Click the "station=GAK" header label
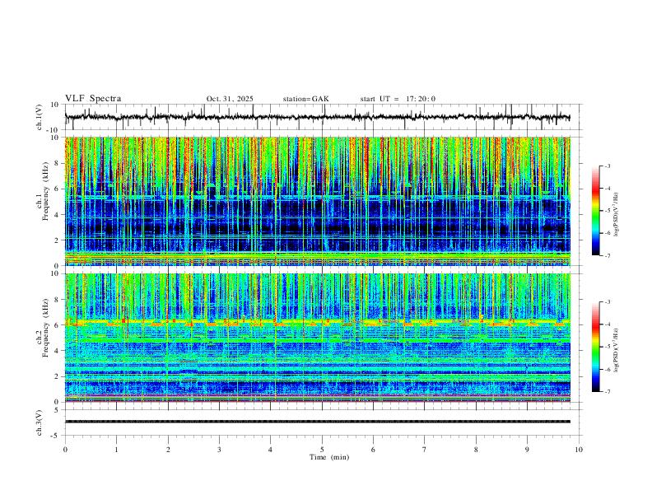Screen dimensions: 652x504 click(305, 99)
